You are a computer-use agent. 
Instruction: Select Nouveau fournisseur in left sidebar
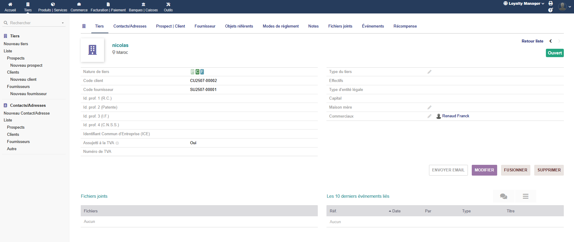tap(28, 94)
